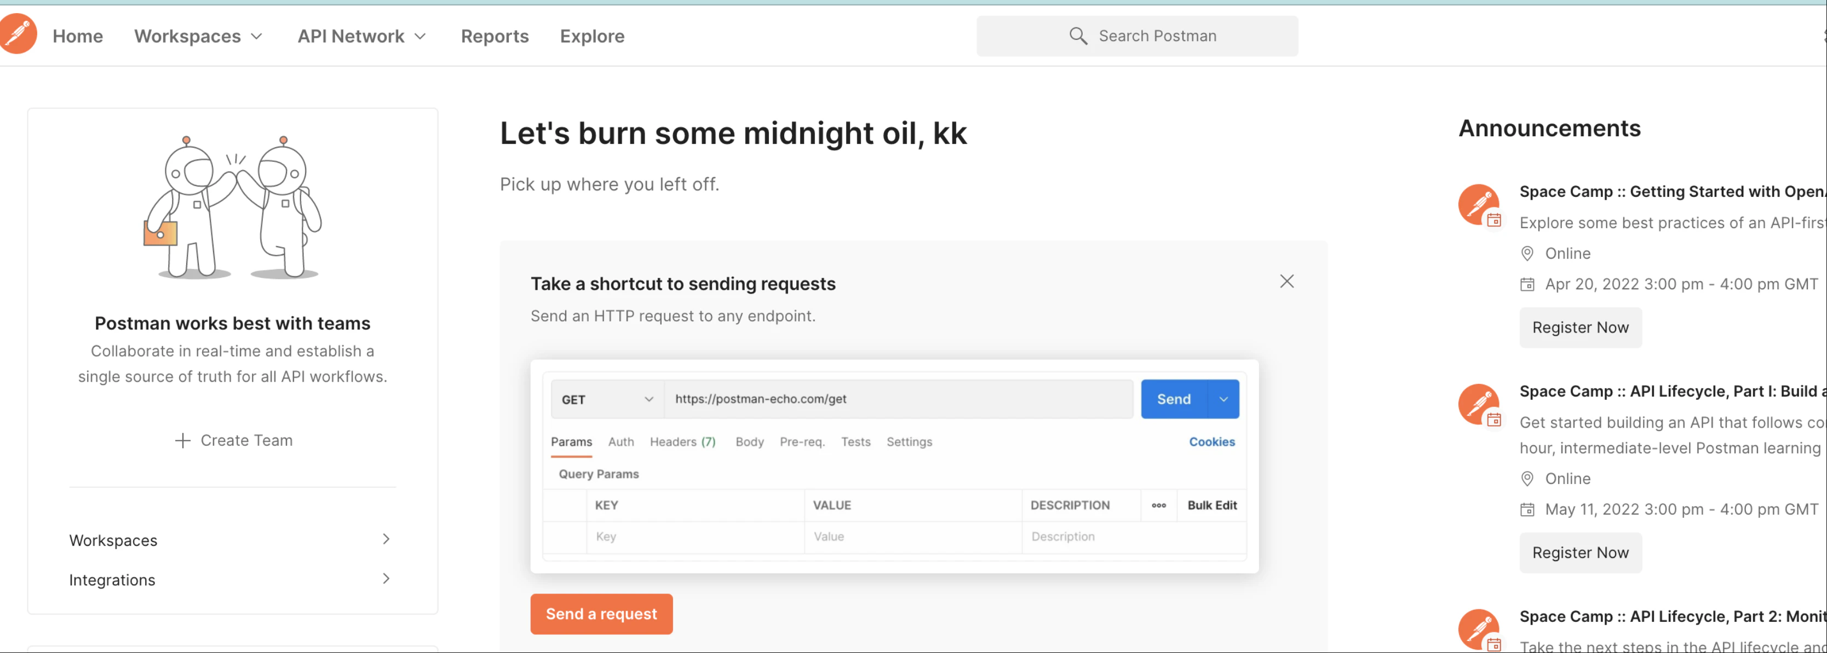Image resolution: width=1827 pixels, height=653 pixels.
Task: Click the KEY column header
Action: [606, 505]
